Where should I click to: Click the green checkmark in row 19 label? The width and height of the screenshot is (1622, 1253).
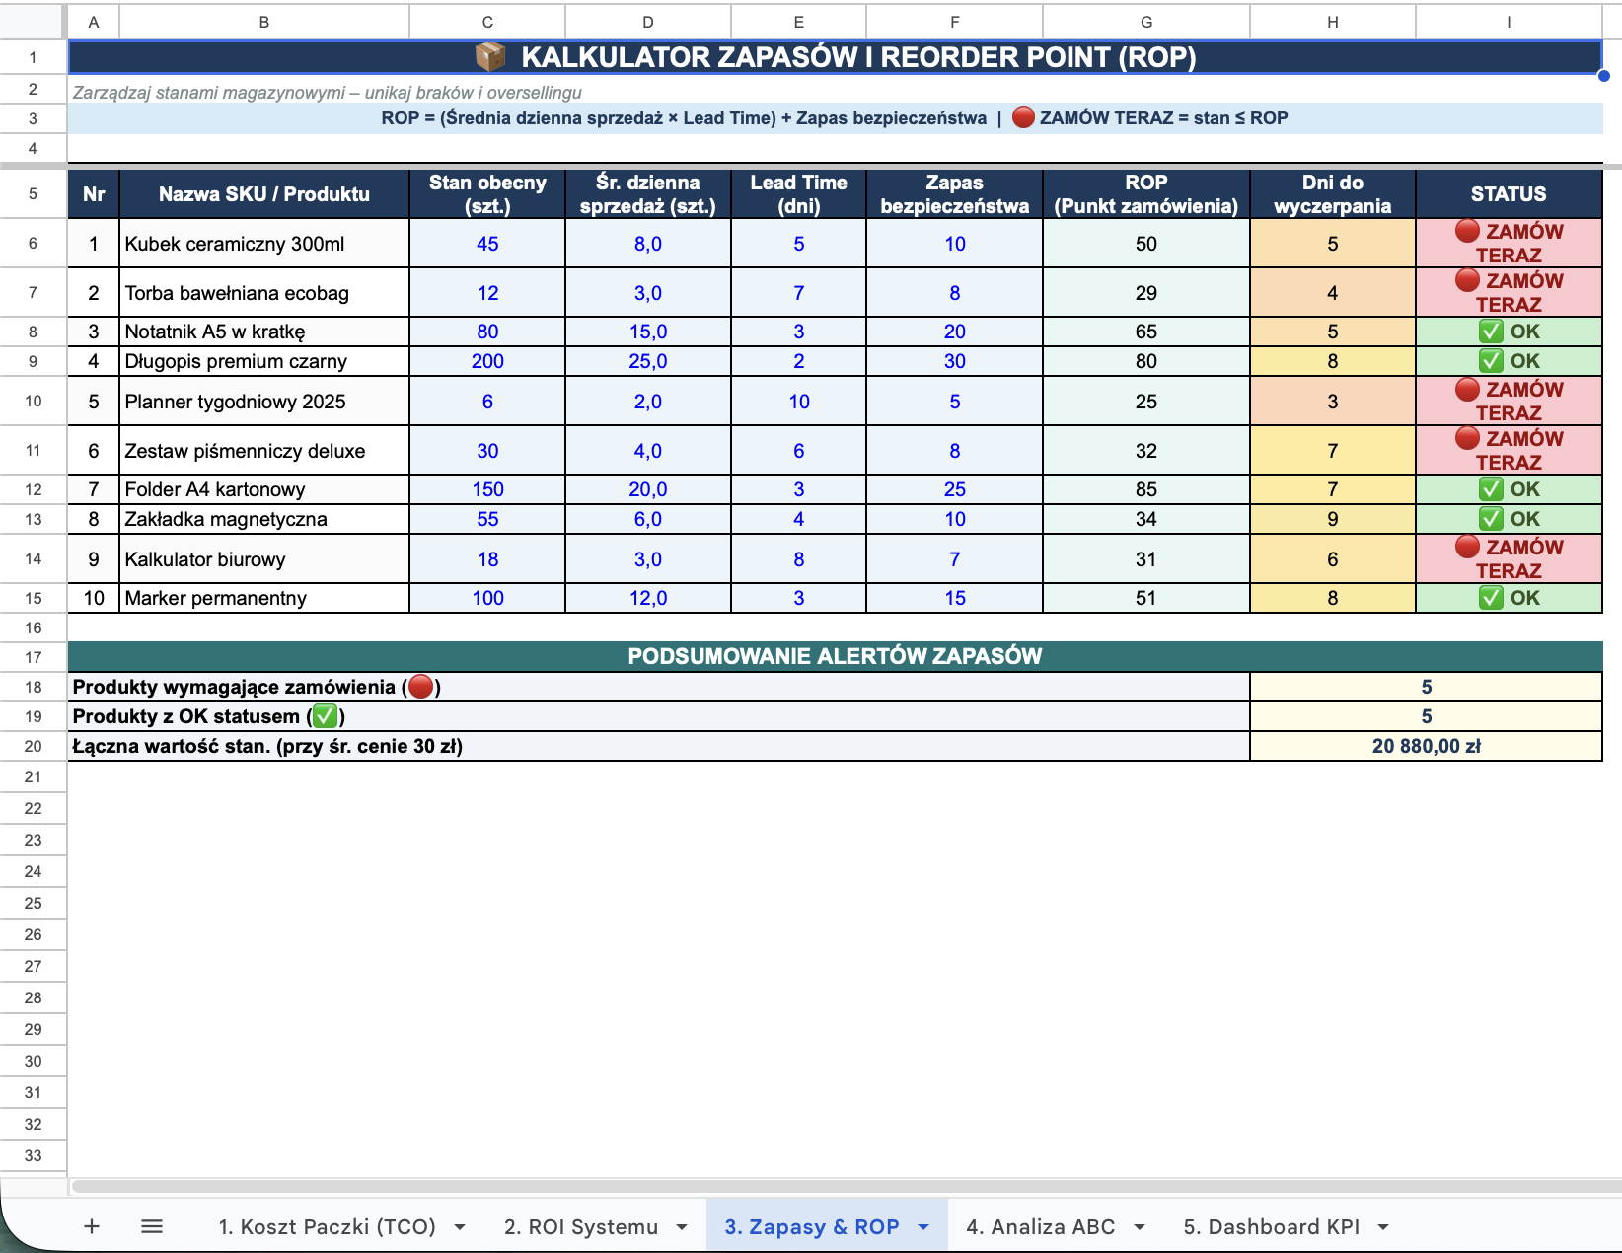click(x=326, y=716)
